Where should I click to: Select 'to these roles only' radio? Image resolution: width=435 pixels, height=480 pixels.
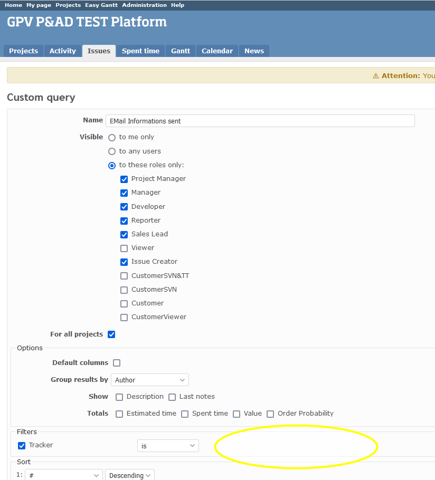point(112,166)
